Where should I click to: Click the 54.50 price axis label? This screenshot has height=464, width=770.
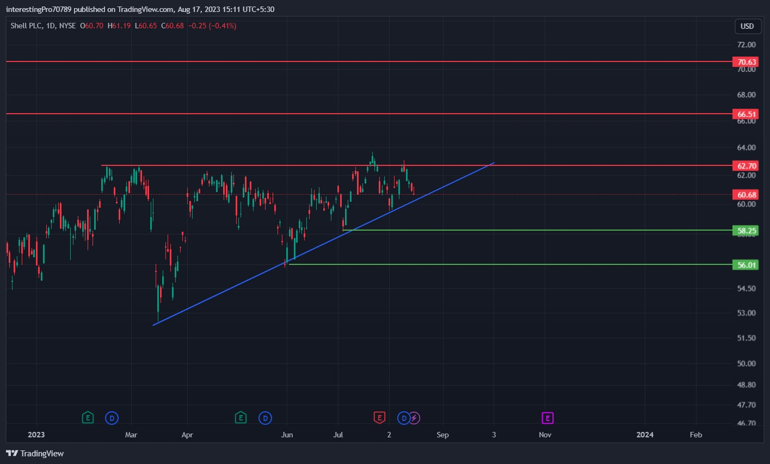tap(747, 288)
